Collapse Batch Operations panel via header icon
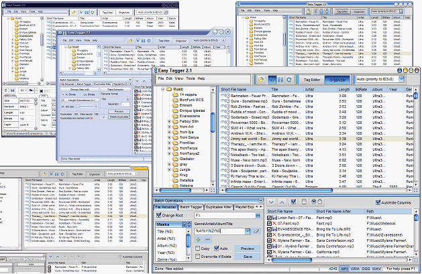 pos(260,201)
